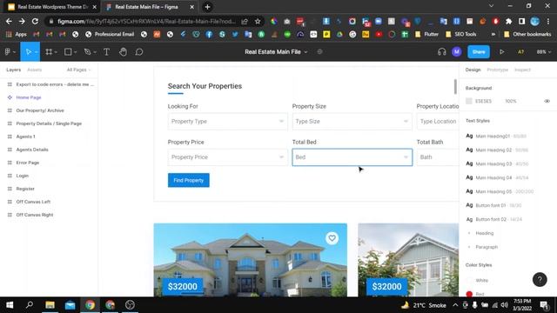Click the Type Location input field
This screenshot has height=313, width=557.
[438, 122]
